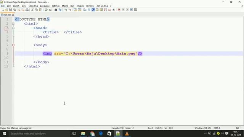Toggle word wrap in toolbar
The height and width of the screenshot is (137, 244).
[x=85, y=10]
